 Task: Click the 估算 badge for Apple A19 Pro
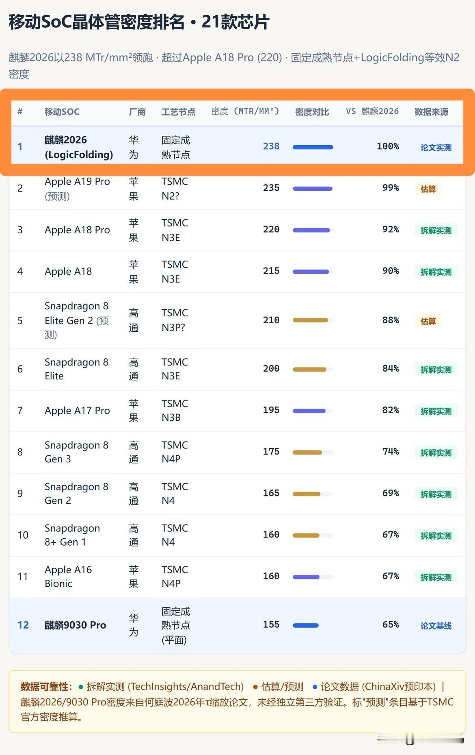pyautogui.click(x=428, y=189)
